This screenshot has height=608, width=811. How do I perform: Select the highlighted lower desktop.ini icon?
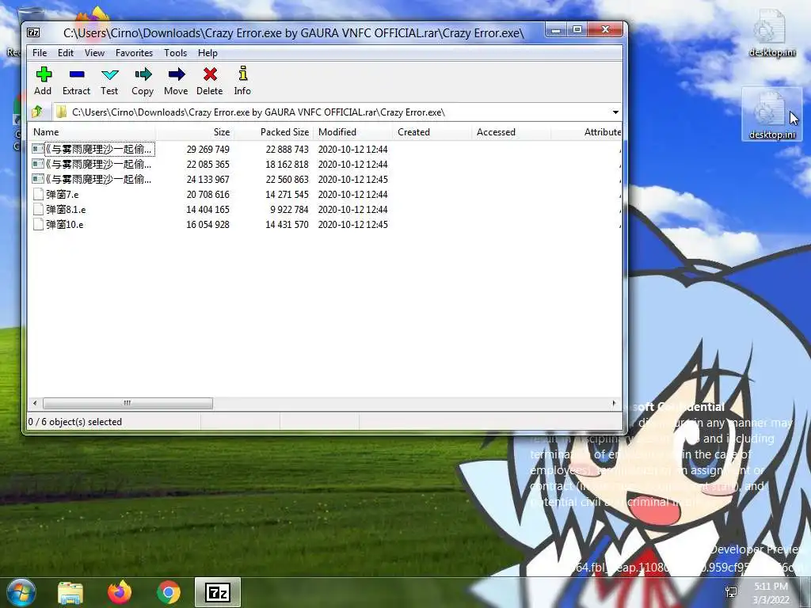pyautogui.click(x=771, y=114)
